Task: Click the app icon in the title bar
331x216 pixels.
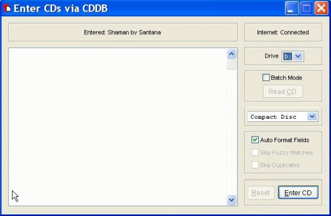Action: 7,8
